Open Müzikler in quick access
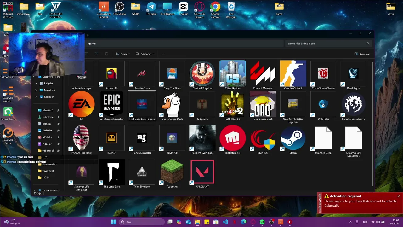The height and width of the screenshot is (227, 403). (47, 137)
